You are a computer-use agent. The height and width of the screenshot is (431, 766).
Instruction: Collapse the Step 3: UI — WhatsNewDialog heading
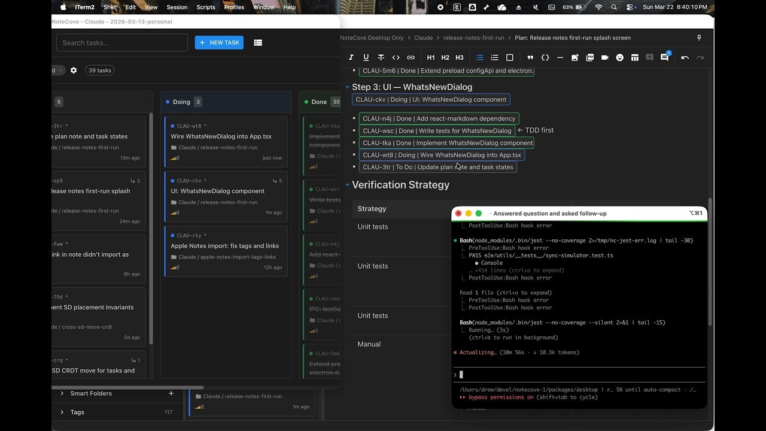(x=348, y=87)
